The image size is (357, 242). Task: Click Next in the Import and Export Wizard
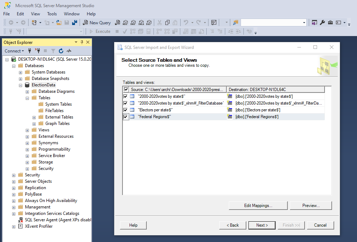tap(262, 225)
